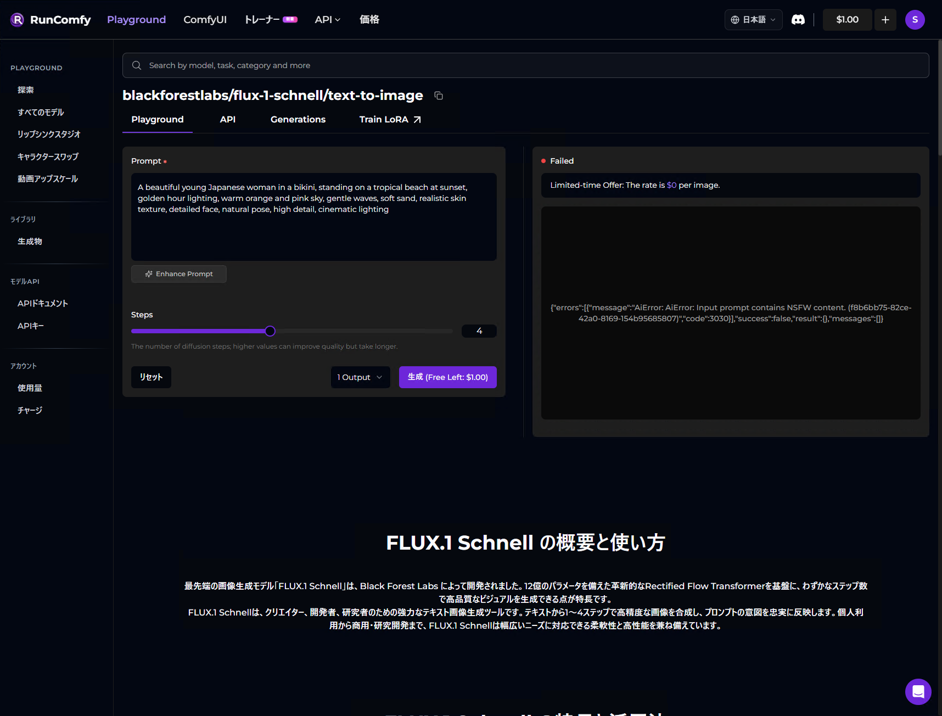Open the chat support bubble icon

pos(918,691)
